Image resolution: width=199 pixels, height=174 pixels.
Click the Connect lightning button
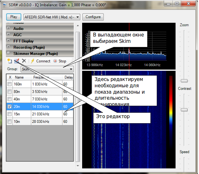pos(41,61)
